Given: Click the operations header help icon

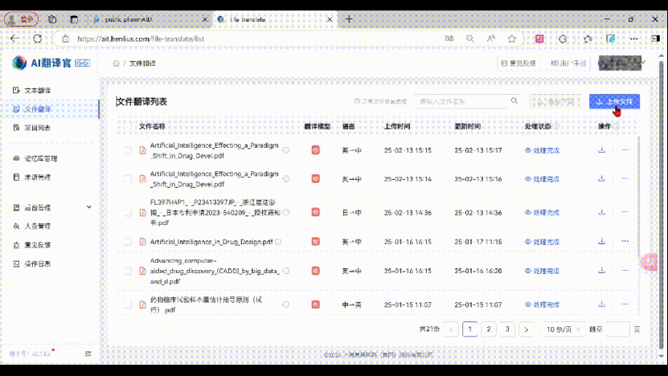Looking at the screenshot, I should pyautogui.click(x=616, y=126).
